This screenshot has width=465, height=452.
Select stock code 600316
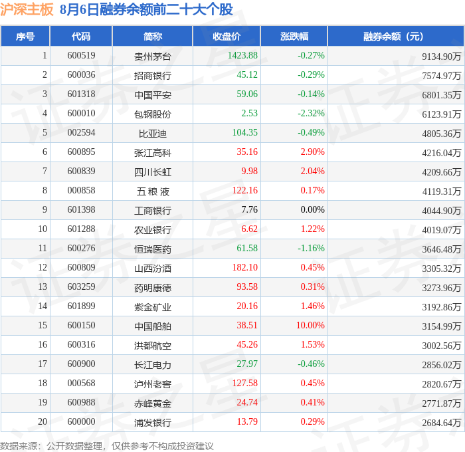tap(81, 345)
